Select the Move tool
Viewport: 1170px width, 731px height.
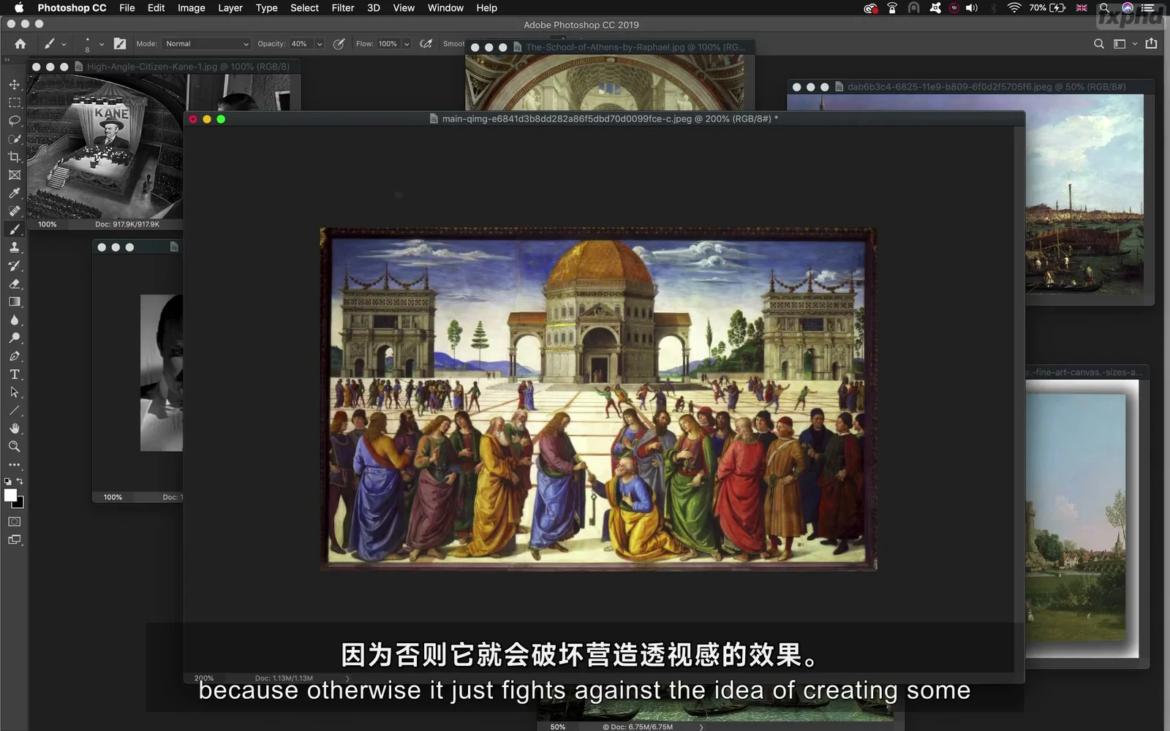[x=14, y=85]
